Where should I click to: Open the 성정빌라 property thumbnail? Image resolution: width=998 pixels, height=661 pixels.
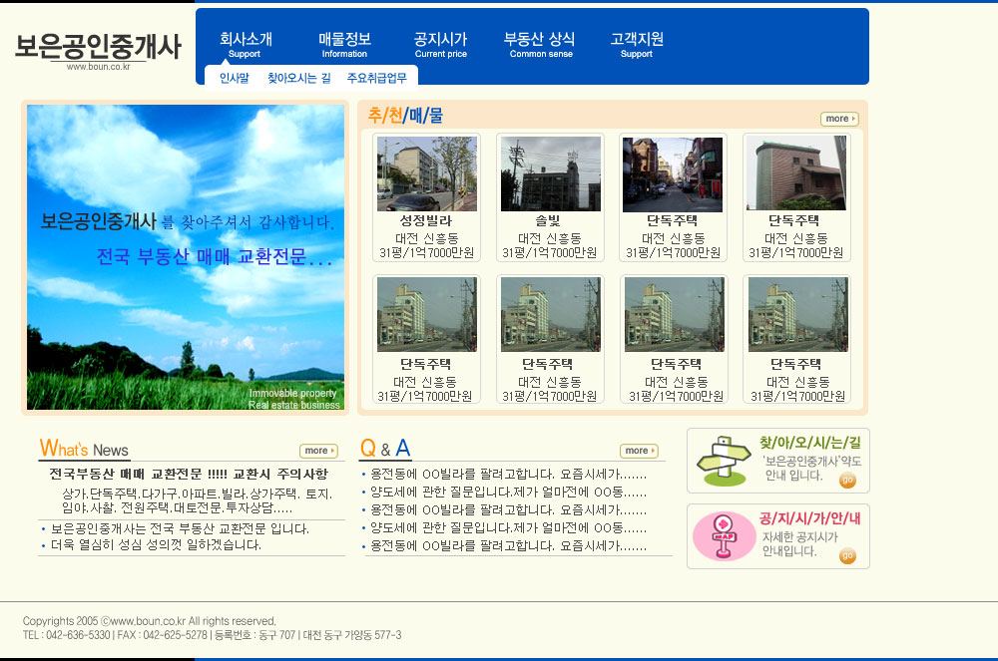[x=426, y=174]
